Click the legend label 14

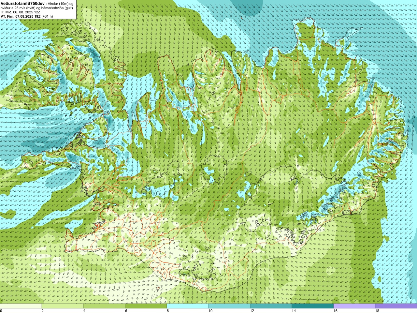294,311
